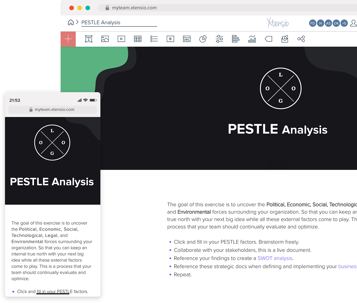
Task: Return home using the breadcrumb home icon
Action: tap(71, 22)
